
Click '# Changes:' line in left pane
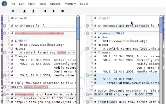click(20, 56)
